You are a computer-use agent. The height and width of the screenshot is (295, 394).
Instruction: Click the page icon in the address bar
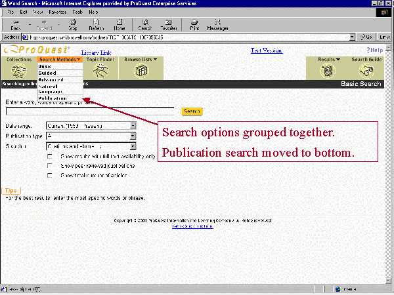click(25, 37)
